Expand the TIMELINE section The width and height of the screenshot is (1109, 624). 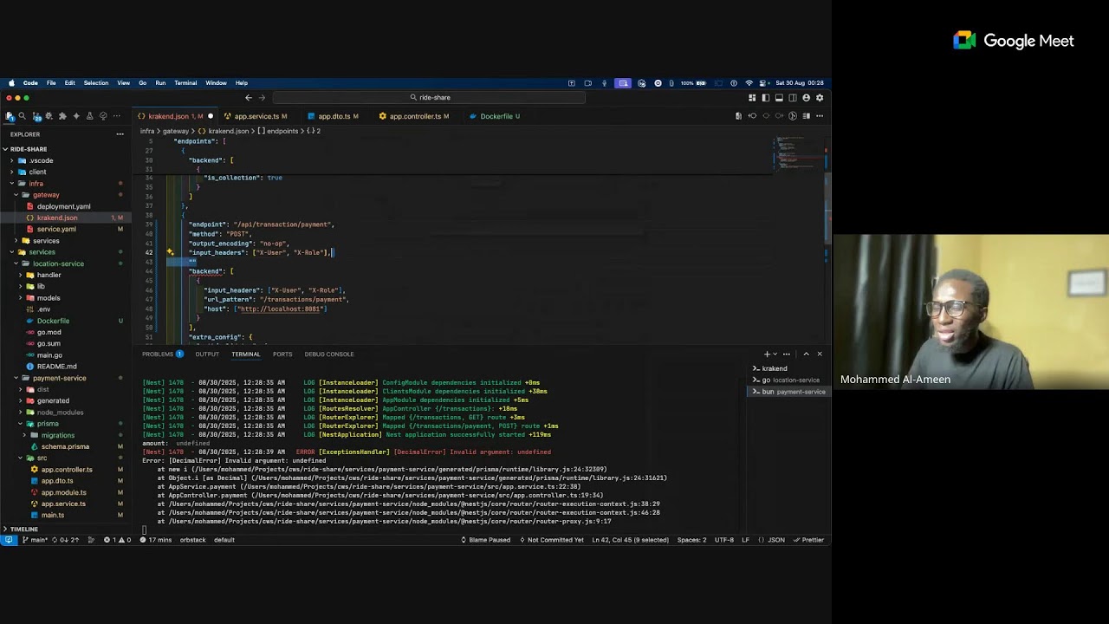tap(65, 529)
